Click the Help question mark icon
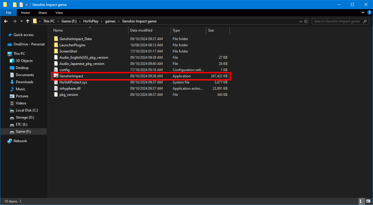Image resolution: width=373 pixels, height=205 pixels. [369, 12]
